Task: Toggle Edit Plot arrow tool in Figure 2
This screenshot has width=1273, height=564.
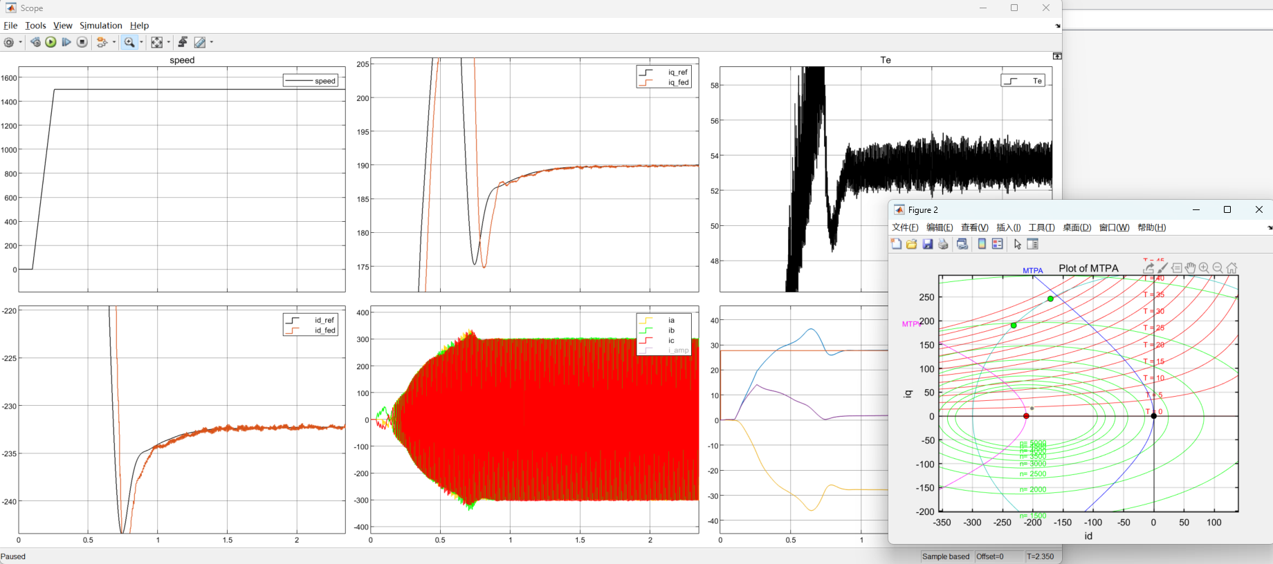Action: pos(1017,244)
